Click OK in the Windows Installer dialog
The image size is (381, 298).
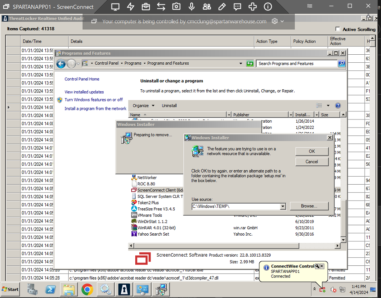312,151
